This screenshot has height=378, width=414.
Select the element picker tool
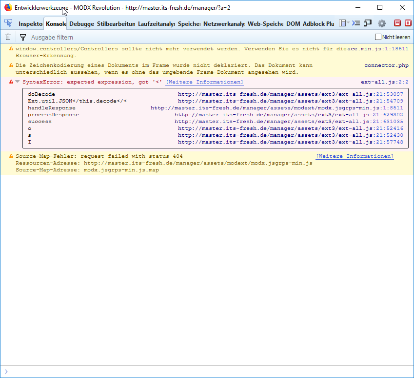click(8, 23)
